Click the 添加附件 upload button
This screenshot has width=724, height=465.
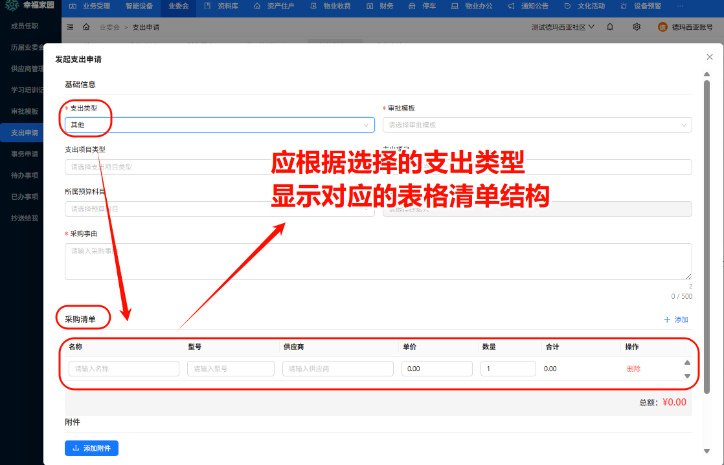point(91,448)
